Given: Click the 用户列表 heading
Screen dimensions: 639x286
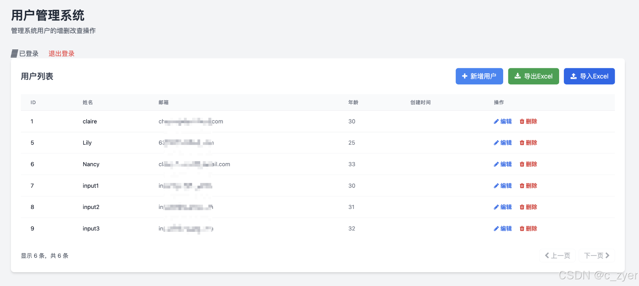Looking at the screenshot, I should pyautogui.click(x=37, y=76).
